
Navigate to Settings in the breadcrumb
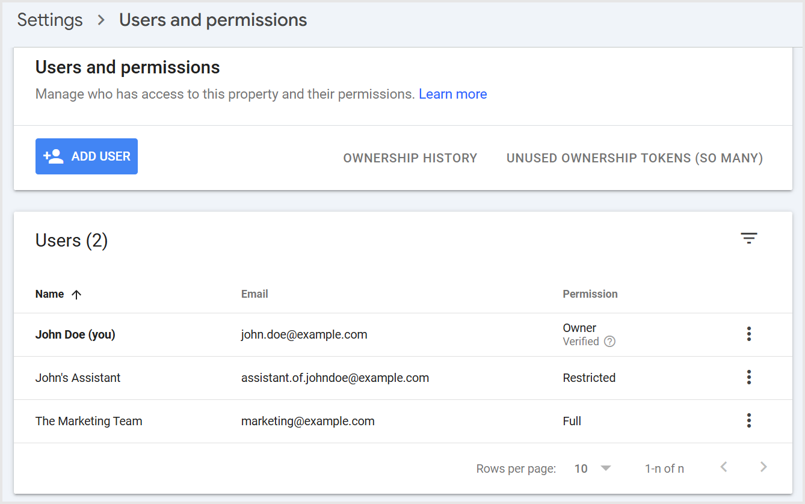[x=50, y=20]
